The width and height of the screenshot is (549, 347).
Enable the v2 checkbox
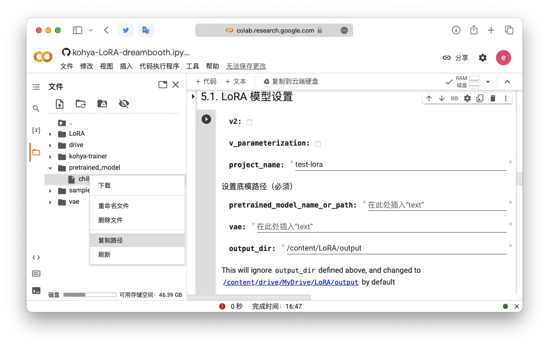pyautogui.click(x=249, y=122)
